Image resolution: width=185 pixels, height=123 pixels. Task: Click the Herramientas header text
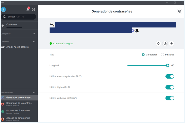(x=7, y=93)
